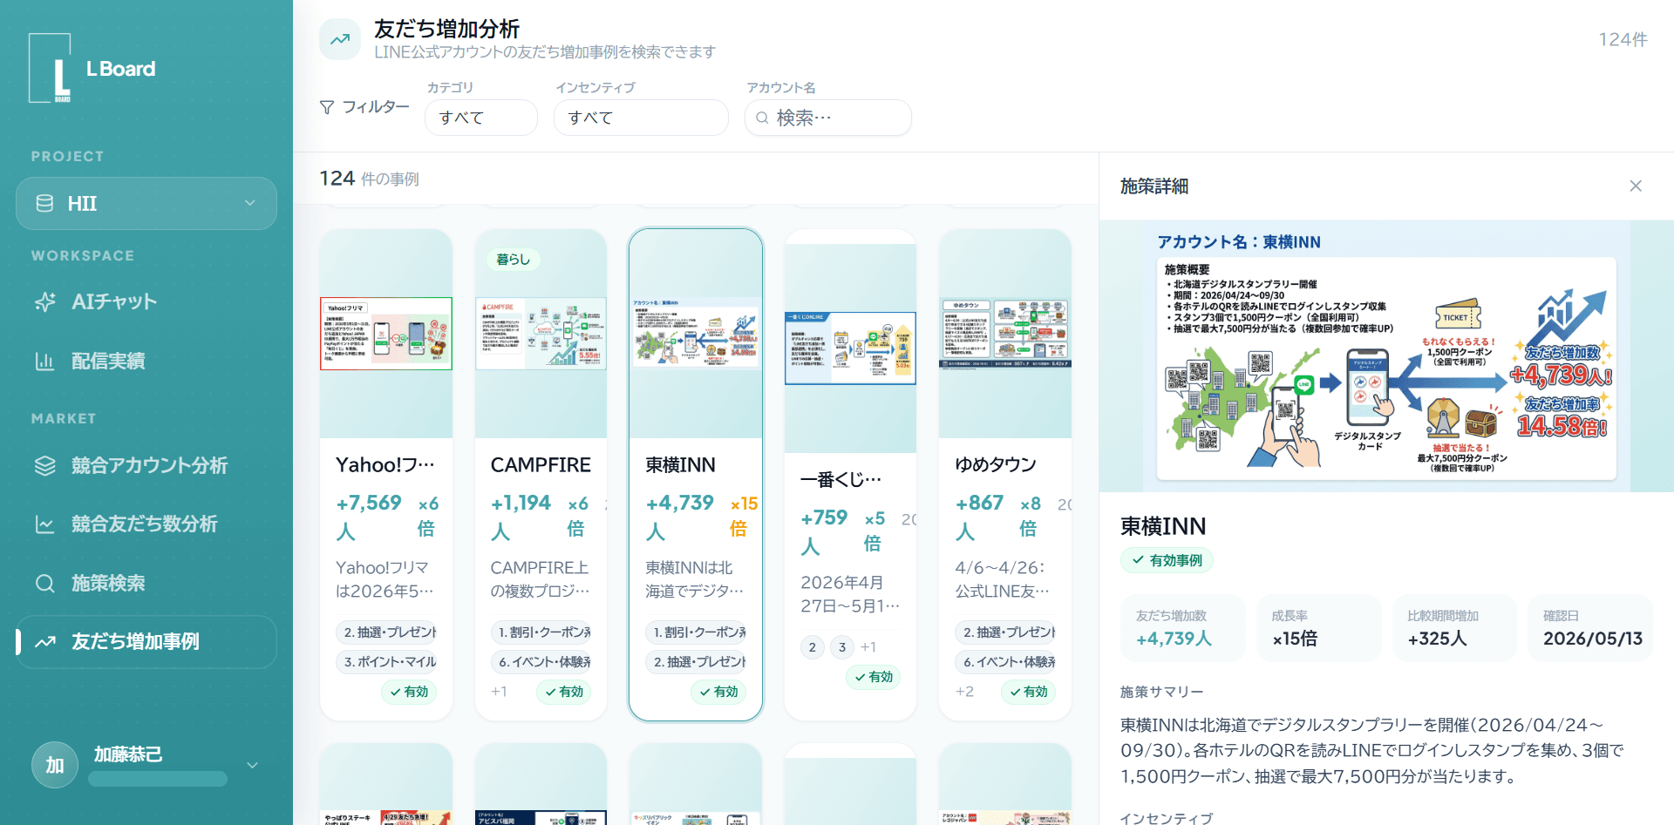1674x825 pixels.
Task: Click 6. イベント・体験 tag on ゆめタウン card
Action: point(1005,662)
